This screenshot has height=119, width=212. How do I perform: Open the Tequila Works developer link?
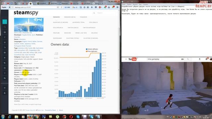point(26,35)
